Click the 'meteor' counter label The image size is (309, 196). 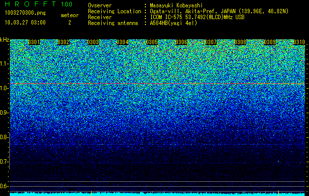(x=70, y=15)
